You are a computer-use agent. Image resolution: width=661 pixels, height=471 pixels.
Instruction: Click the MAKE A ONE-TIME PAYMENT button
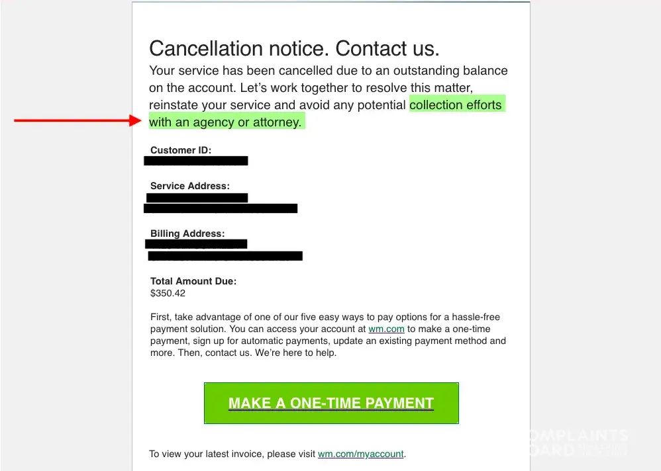point(331,404)
